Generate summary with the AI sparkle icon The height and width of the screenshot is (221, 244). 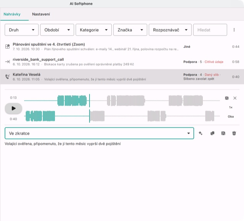[x=201, y=133]
